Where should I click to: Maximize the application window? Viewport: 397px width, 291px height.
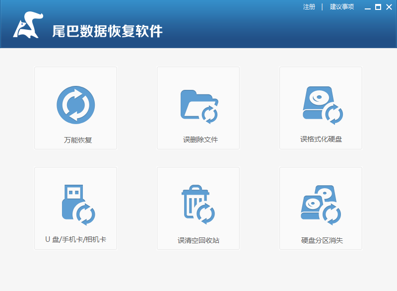pyautogui.click(x=378, y=7)
